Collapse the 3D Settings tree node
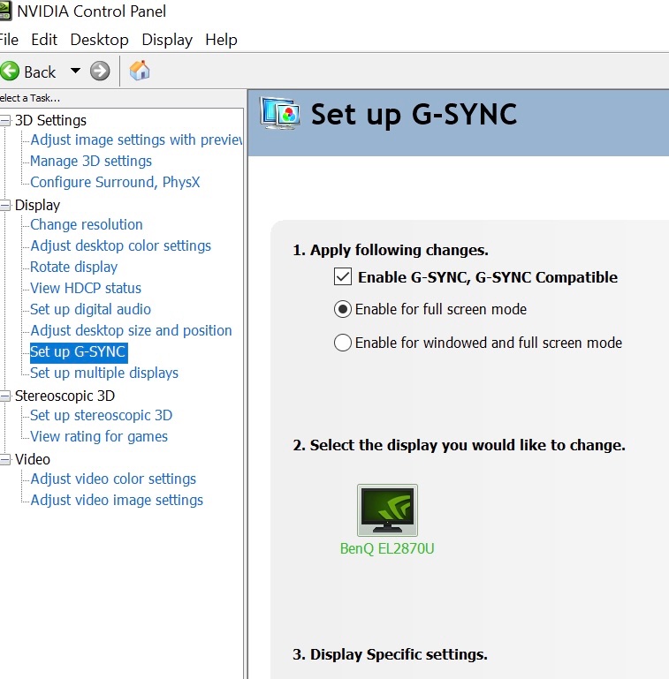This screenshot has height=679, width=669. point(5,120)
